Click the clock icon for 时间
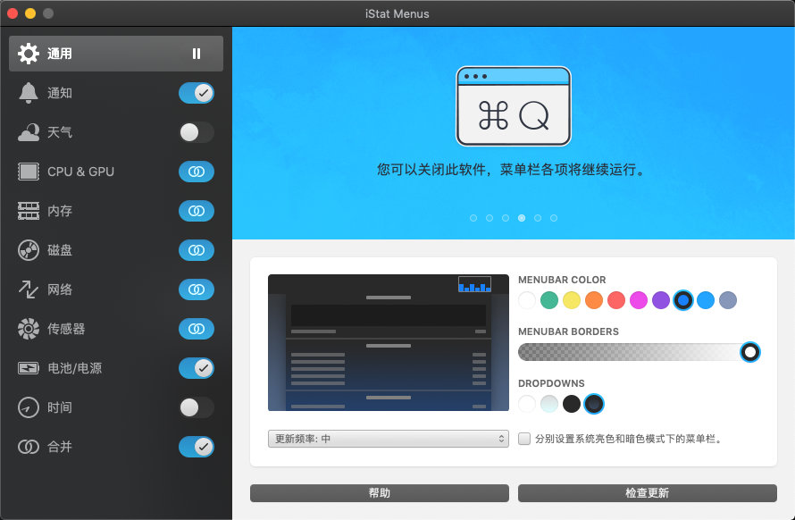 click(x=29, y=407)
